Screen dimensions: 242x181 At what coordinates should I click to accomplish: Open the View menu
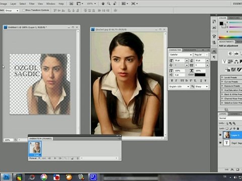pyautogui.click(x=40, y=4)
